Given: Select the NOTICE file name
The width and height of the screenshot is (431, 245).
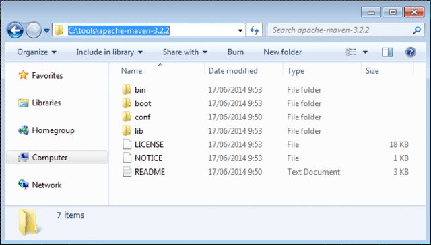Looking at the screenshot, I should pos(148,158).
